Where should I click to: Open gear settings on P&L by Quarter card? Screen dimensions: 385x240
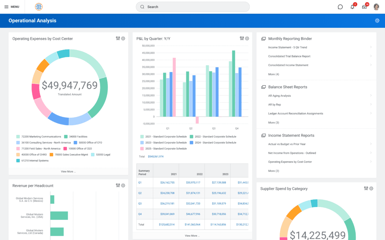tap(247, 38)
